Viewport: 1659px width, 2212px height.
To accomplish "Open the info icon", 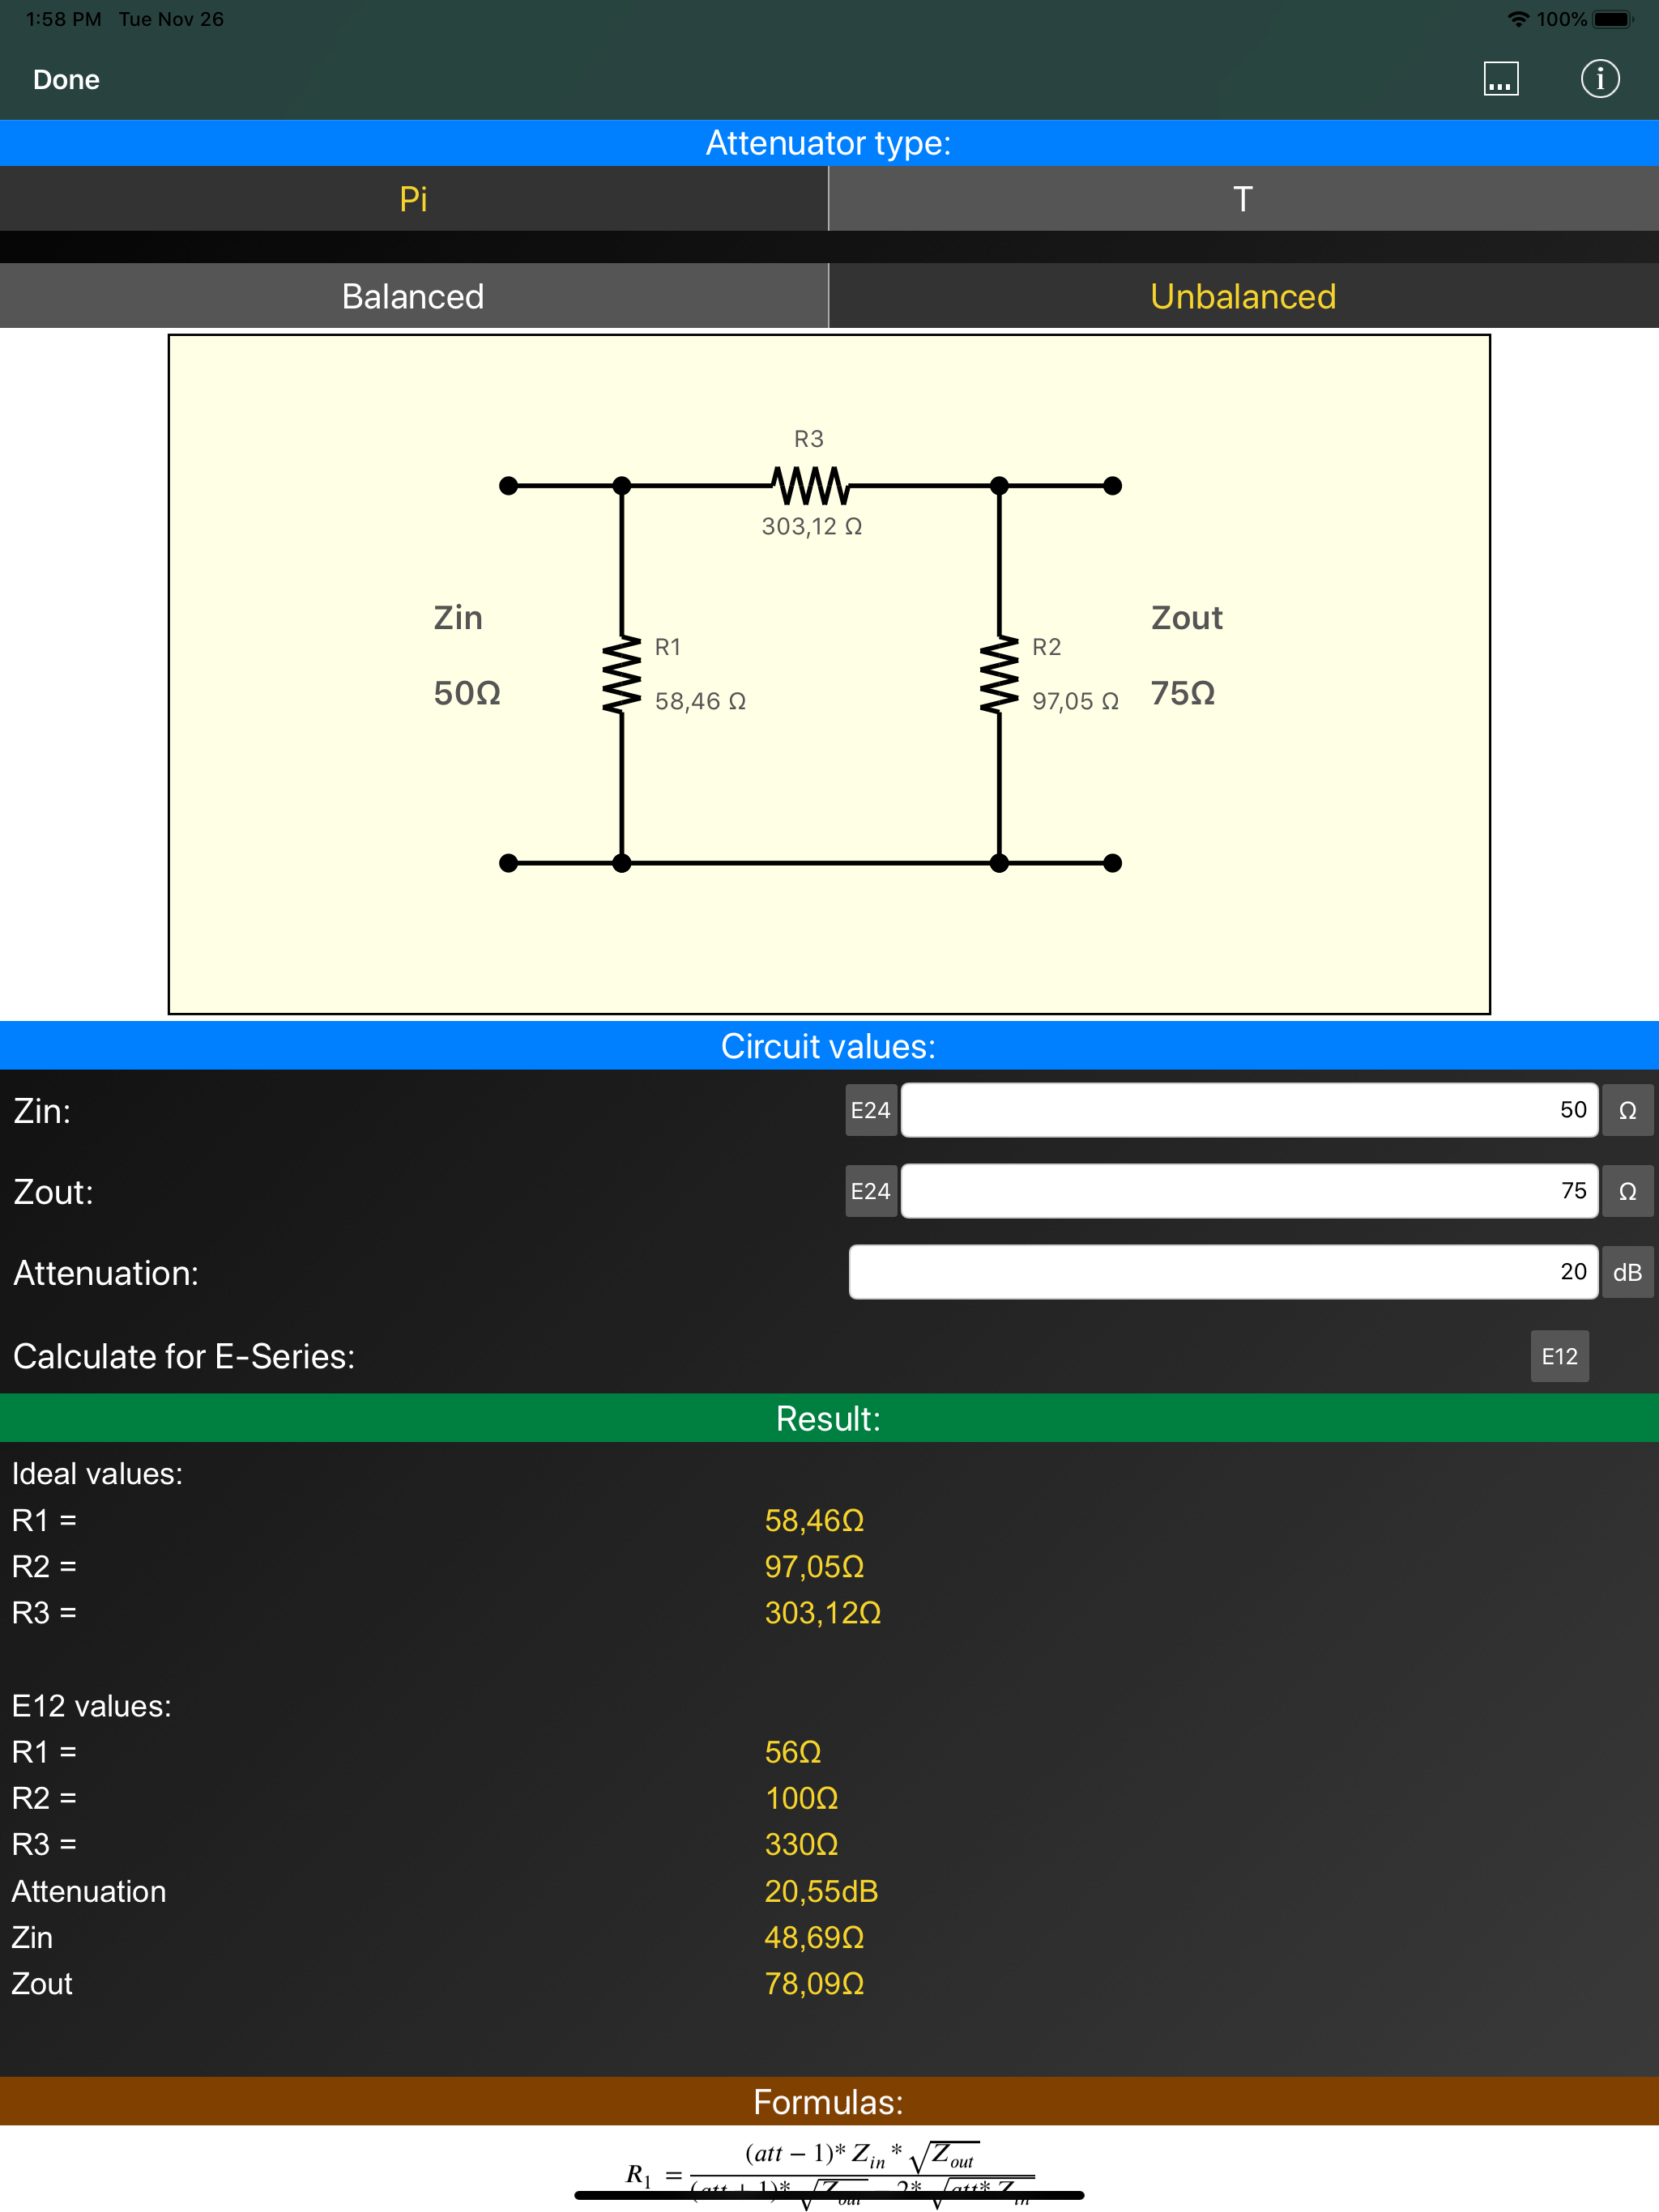I will [1599, 79].
